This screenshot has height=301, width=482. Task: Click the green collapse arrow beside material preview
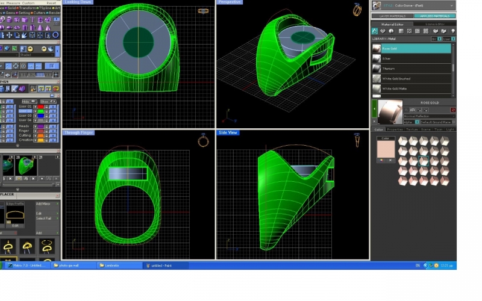374,109
